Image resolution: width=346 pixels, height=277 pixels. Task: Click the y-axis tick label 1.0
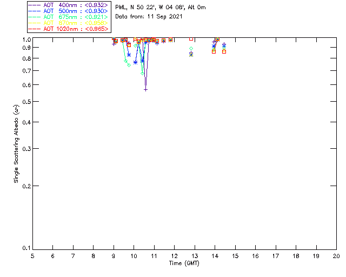coord(26,39)
